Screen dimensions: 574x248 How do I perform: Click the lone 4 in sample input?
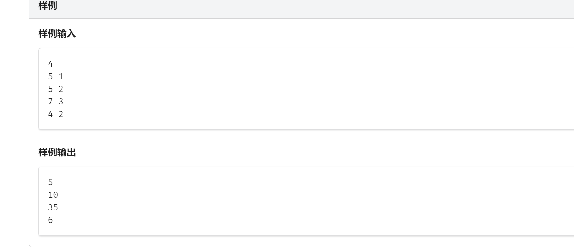click(x=51, y=64)
